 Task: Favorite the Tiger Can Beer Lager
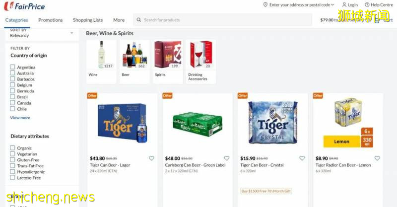(151, 158)
